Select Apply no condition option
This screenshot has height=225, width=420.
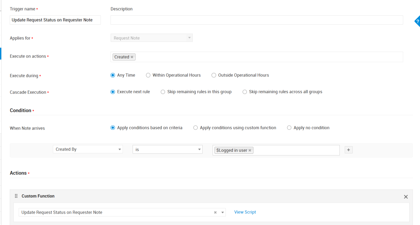pyautogui.click(x=289, y=128)
